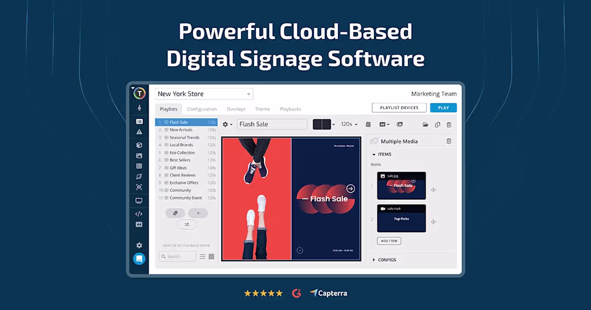This screenshot has width=591, height=310.
Task: Open the bottom picture icon below code icon
Action: pos(139,225)
